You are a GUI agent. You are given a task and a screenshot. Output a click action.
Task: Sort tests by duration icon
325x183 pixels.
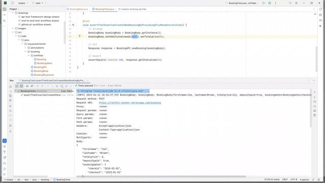point(32,86)
